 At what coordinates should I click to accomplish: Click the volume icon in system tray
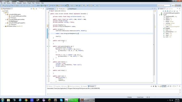tap(173, 100)
